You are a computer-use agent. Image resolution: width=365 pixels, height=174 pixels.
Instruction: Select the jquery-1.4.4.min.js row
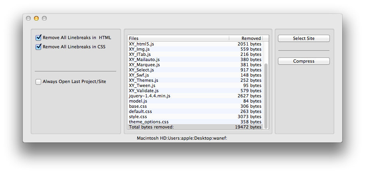[195, 96]
